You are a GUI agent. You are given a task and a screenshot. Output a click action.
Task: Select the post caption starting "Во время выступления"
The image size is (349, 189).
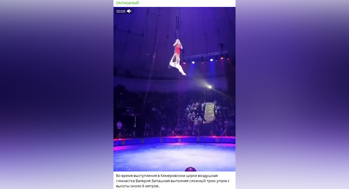click(x=173, y=181)
